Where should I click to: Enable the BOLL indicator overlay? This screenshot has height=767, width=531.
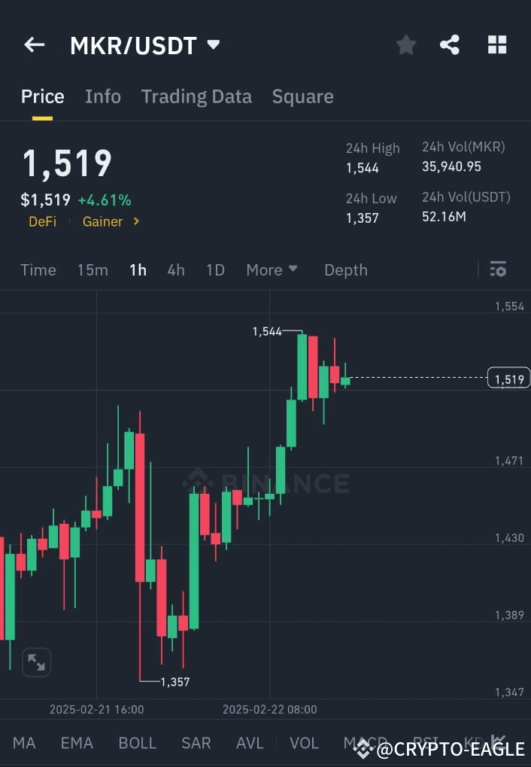(138, 742)
